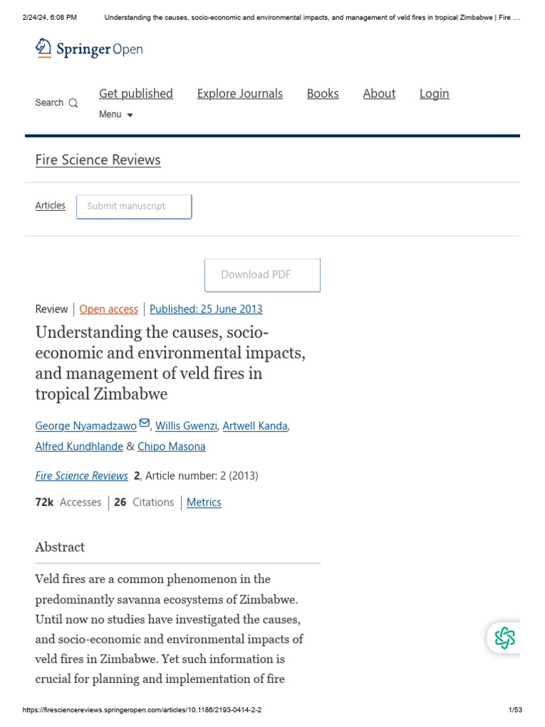This screenshot has width=545, height=727.
Task: Click italic Fire Science Reviews citation link
Action: click(x=82, y=476)
